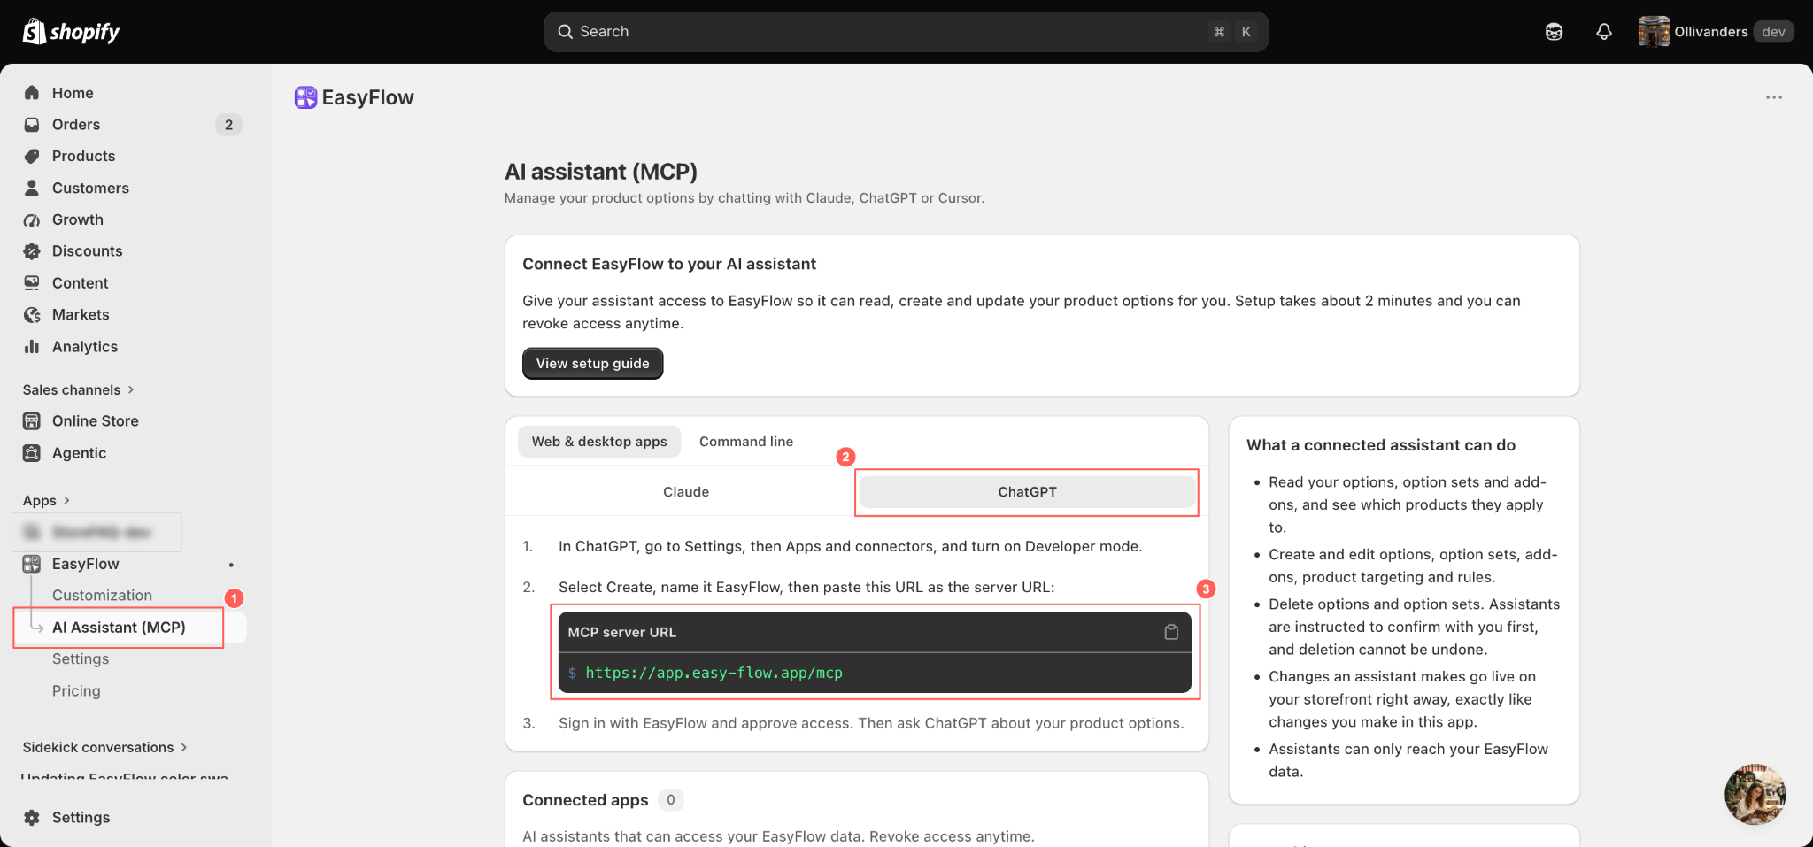The width and height of the screenshot is (1813, 847).
Task: Click the Markets globe icon
Action: [x=32, y=315]
